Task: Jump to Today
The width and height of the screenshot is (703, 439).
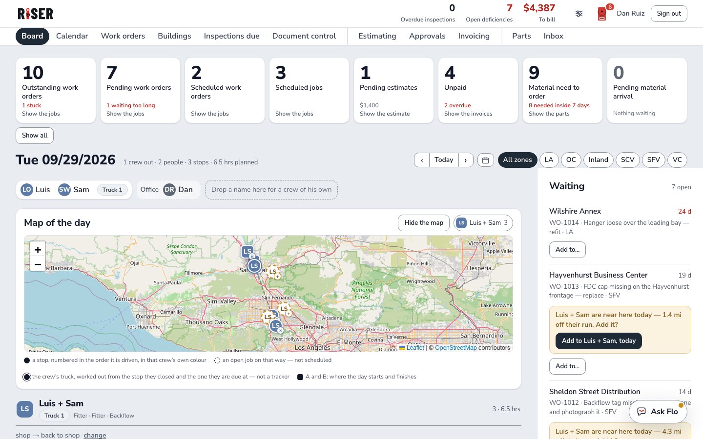Action: pyautogui.click(x=444, y=160)
